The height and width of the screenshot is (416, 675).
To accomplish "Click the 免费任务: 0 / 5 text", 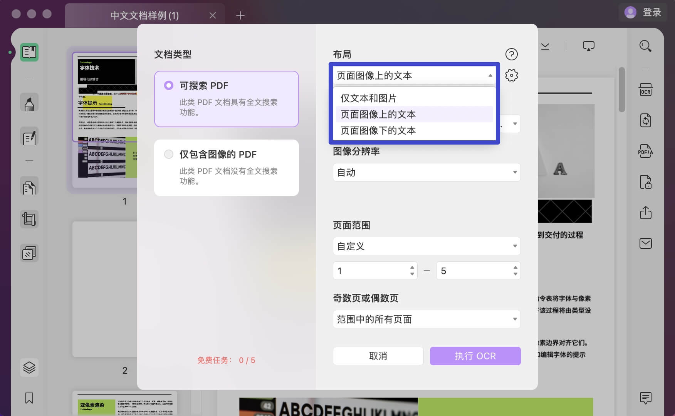I will click(x=226, y=360).
